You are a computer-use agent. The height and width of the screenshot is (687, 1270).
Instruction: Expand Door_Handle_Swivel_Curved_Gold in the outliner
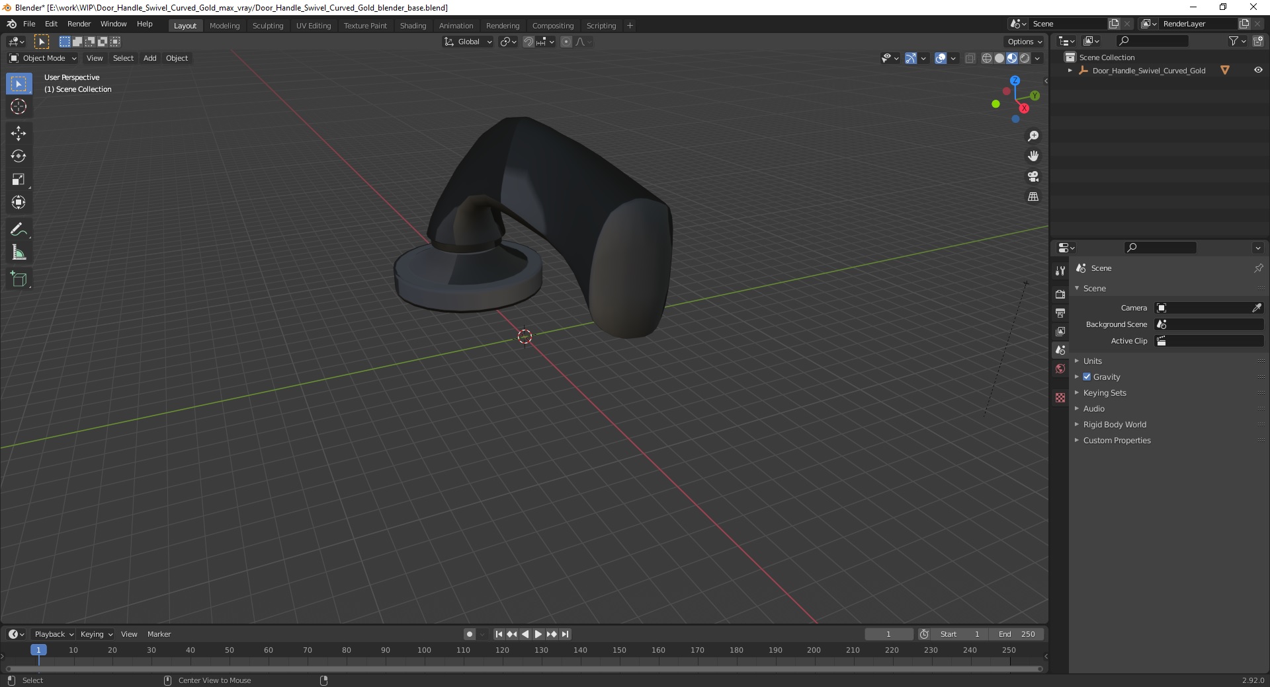pyautogui.click(x=1070, y=70)
